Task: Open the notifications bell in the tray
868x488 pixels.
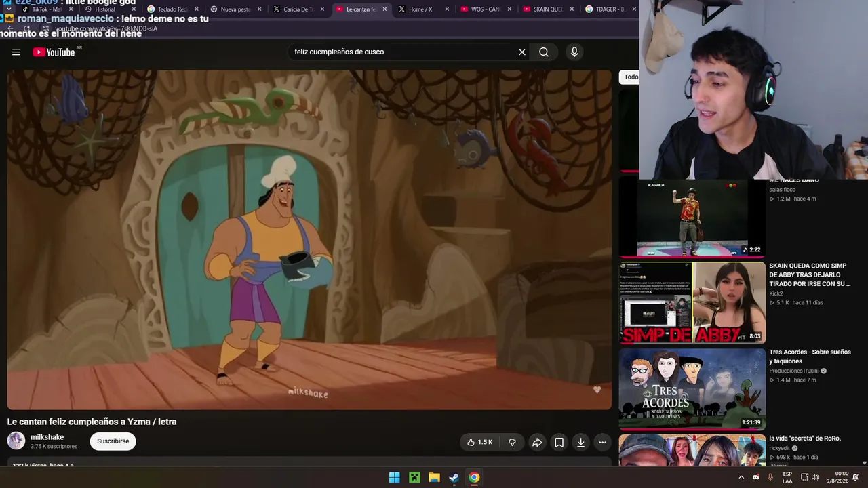Action: (x=856, y=477)
